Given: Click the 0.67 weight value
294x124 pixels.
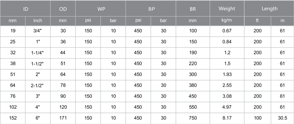Looking at the screenshot, I should pos(227,31).
